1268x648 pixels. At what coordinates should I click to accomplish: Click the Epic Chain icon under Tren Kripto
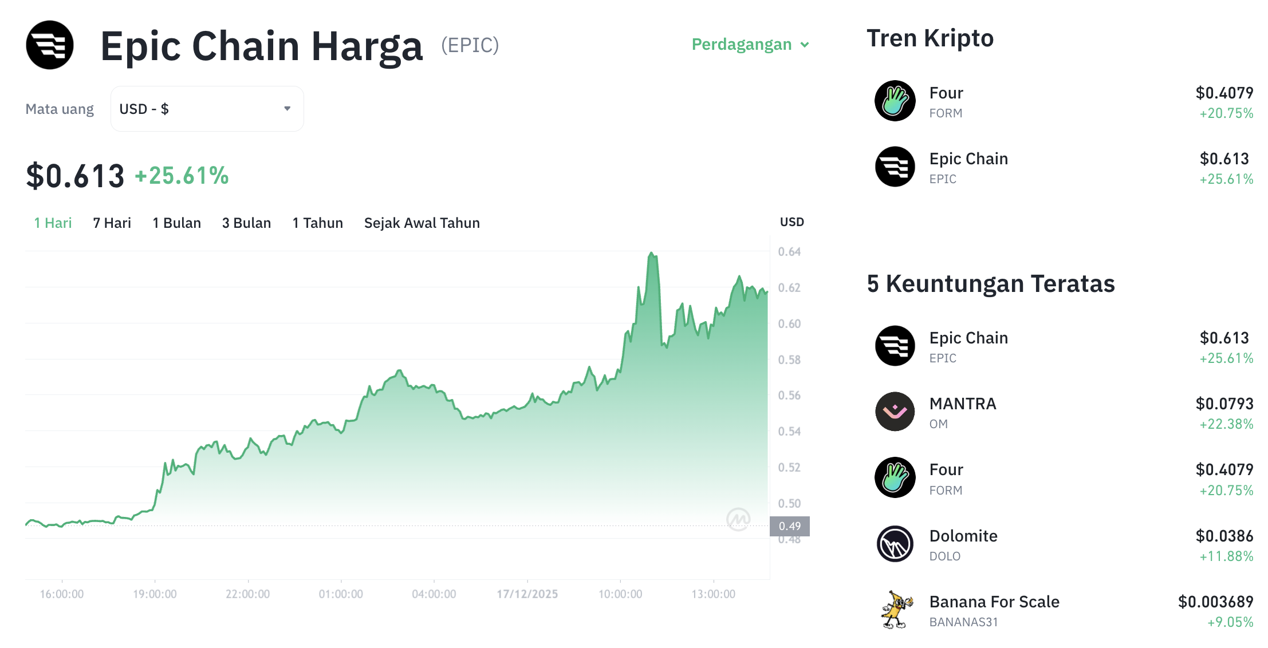pos(895,168)
